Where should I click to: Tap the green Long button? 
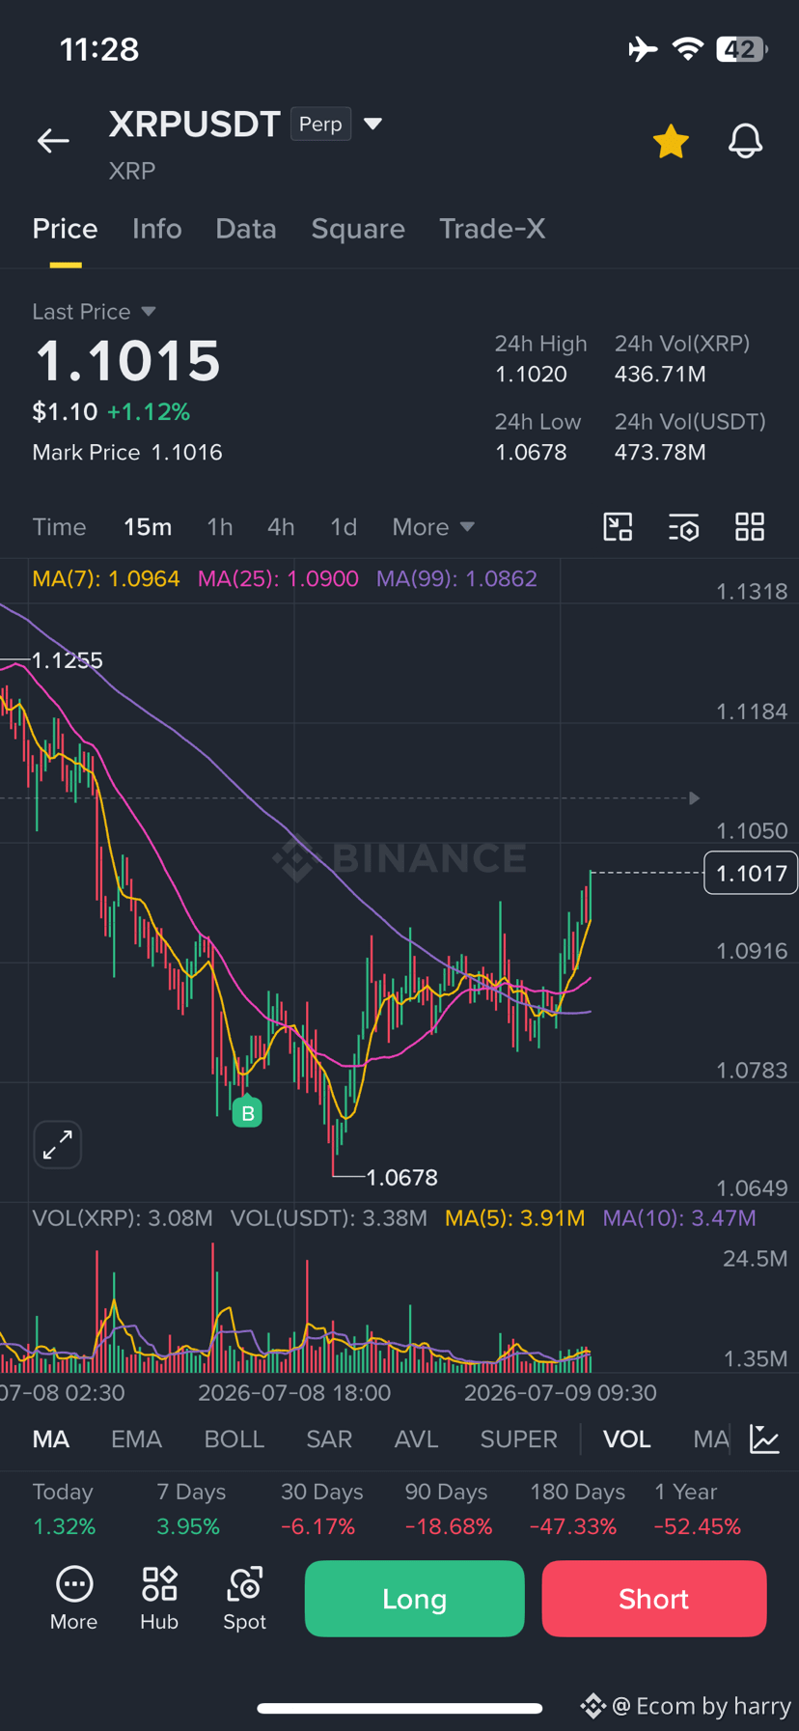click(415, 1599)
